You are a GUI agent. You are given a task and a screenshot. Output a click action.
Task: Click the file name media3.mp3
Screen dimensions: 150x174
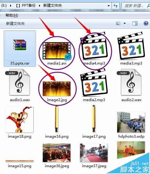point(131,63)
